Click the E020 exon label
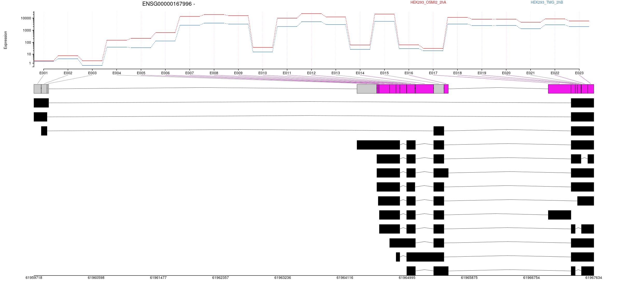Screen dimensions: 622x282 click(x=506, y=73)
